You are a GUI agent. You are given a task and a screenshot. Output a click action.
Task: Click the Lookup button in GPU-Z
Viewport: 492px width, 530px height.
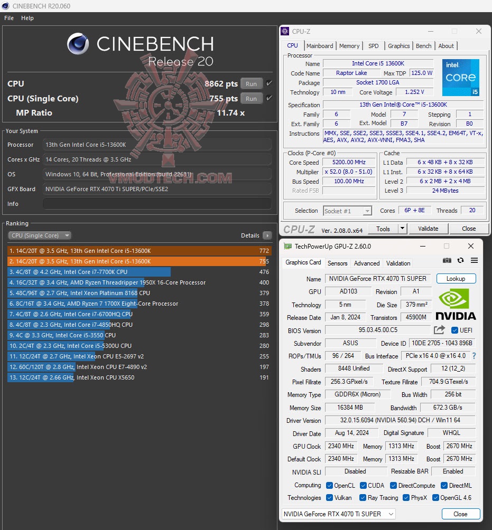point(456,279)
